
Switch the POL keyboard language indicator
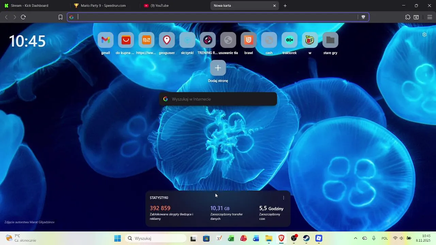click(x=385, y=238)
